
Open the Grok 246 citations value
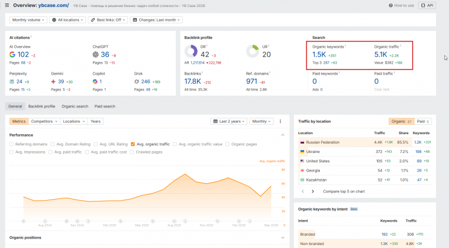pos(146,82)
